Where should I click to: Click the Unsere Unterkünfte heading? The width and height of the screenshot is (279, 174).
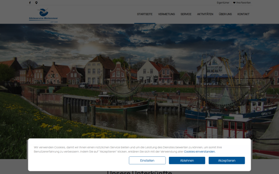click(139, 173)
